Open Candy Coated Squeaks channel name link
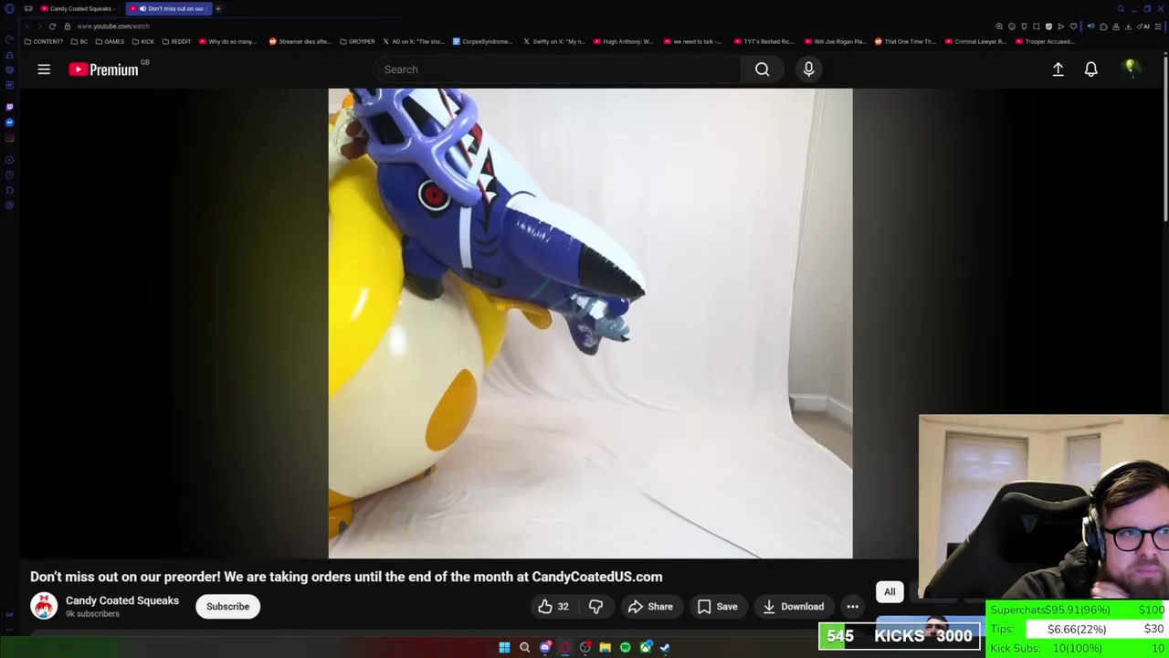The width and height of the screenshot is (1169, 658). click(x=122, y=600)
